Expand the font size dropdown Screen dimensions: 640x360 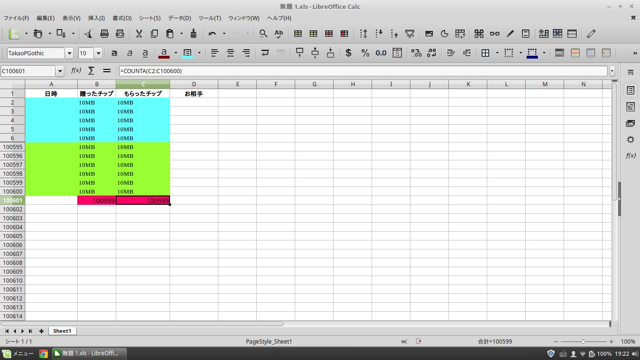98,53
